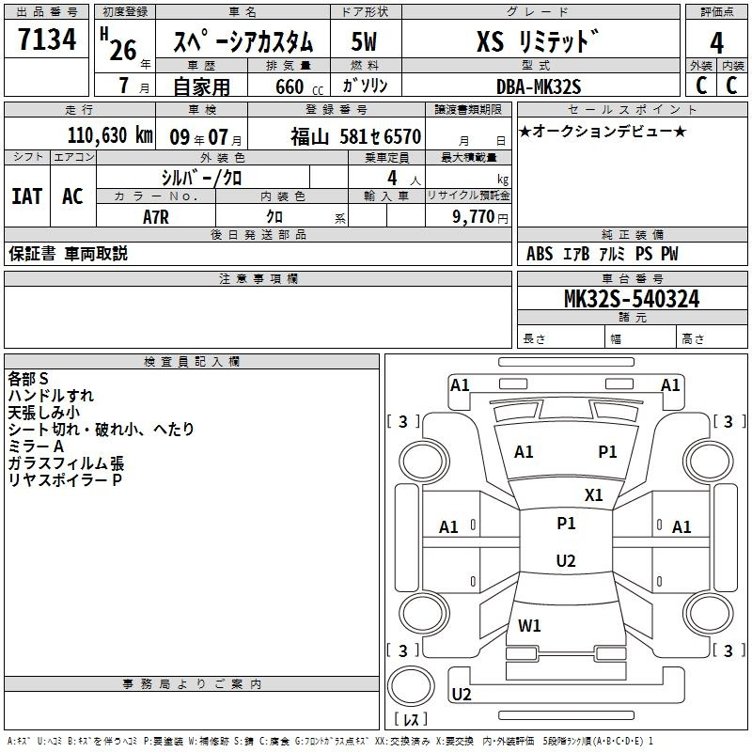Viewport: 752px width, 752px height.
Task: Click the U2 rear bumper mark
Action: (462, 694)
